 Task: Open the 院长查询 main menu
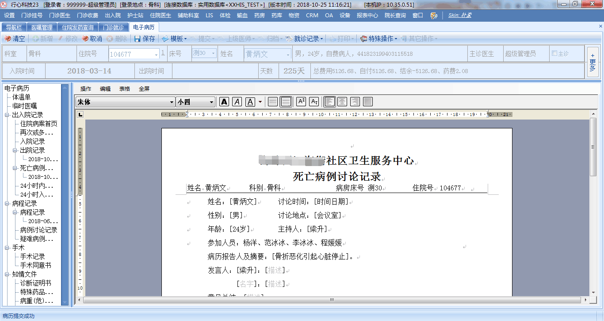click(395, 15)
